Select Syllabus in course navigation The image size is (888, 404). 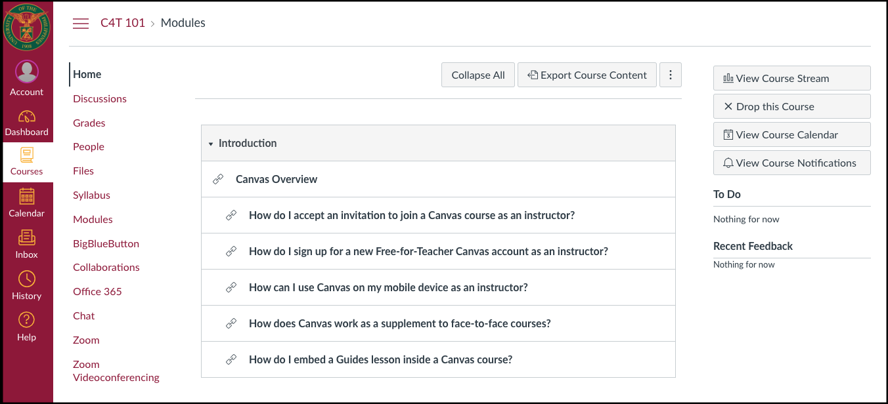coord(92,195)
